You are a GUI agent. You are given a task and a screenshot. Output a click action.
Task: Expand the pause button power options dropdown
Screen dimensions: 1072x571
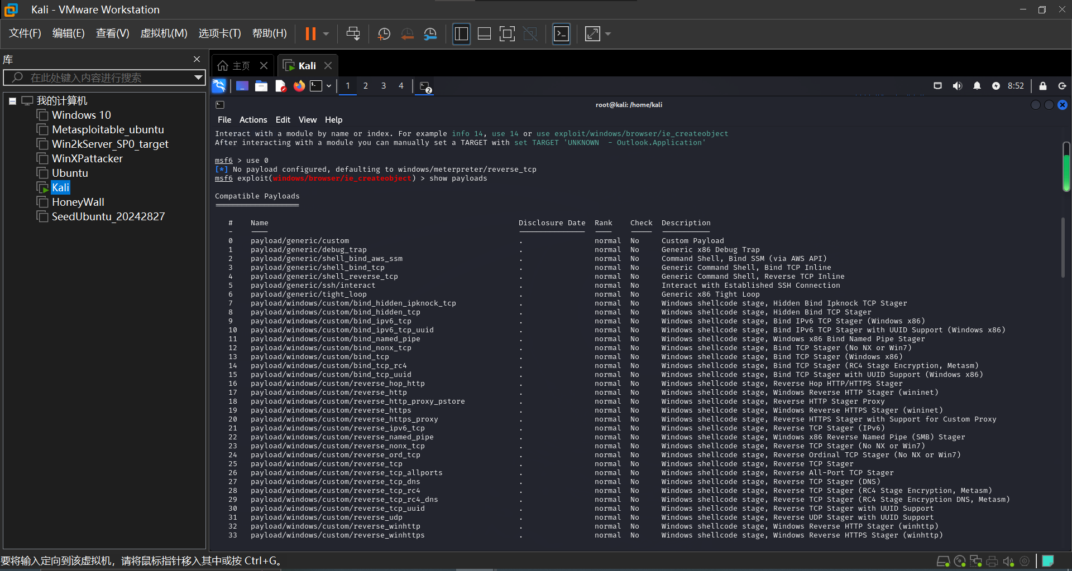[326, 34]
